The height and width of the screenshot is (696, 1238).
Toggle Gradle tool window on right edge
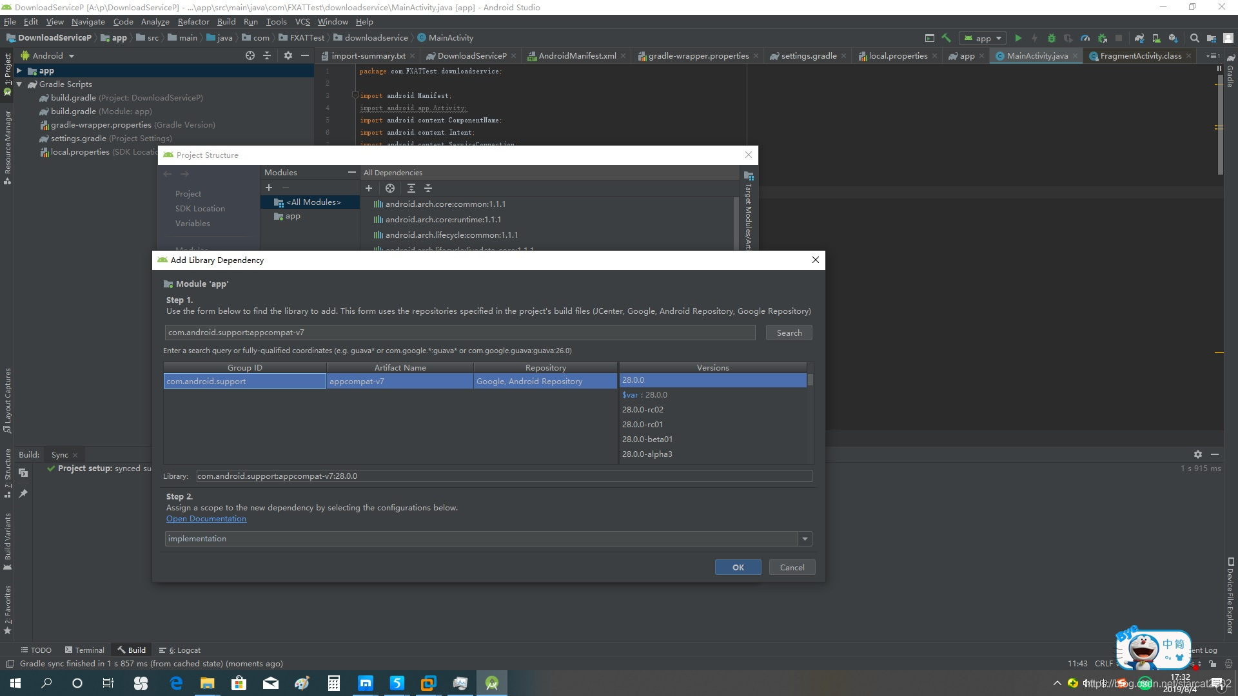1230,71
